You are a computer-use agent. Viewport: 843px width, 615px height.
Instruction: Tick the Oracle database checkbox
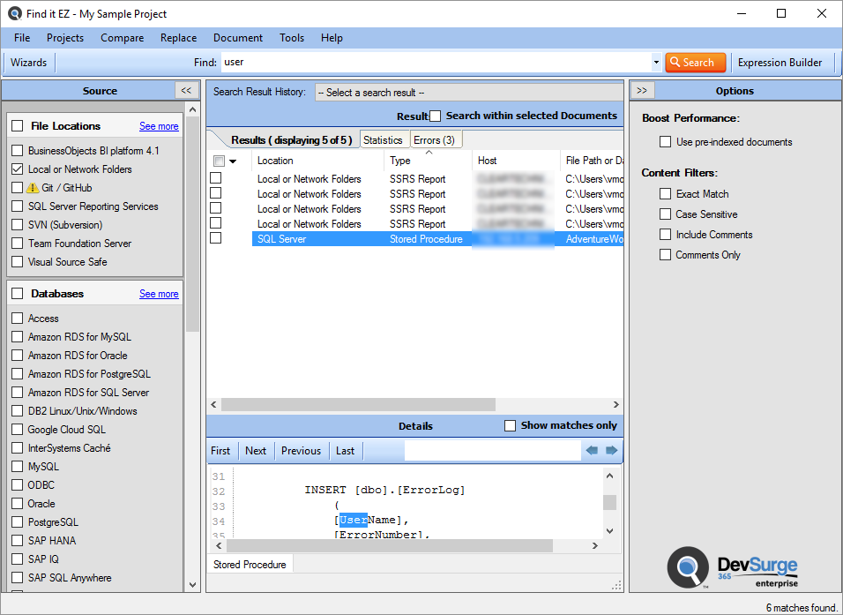(x=18, y=504)
